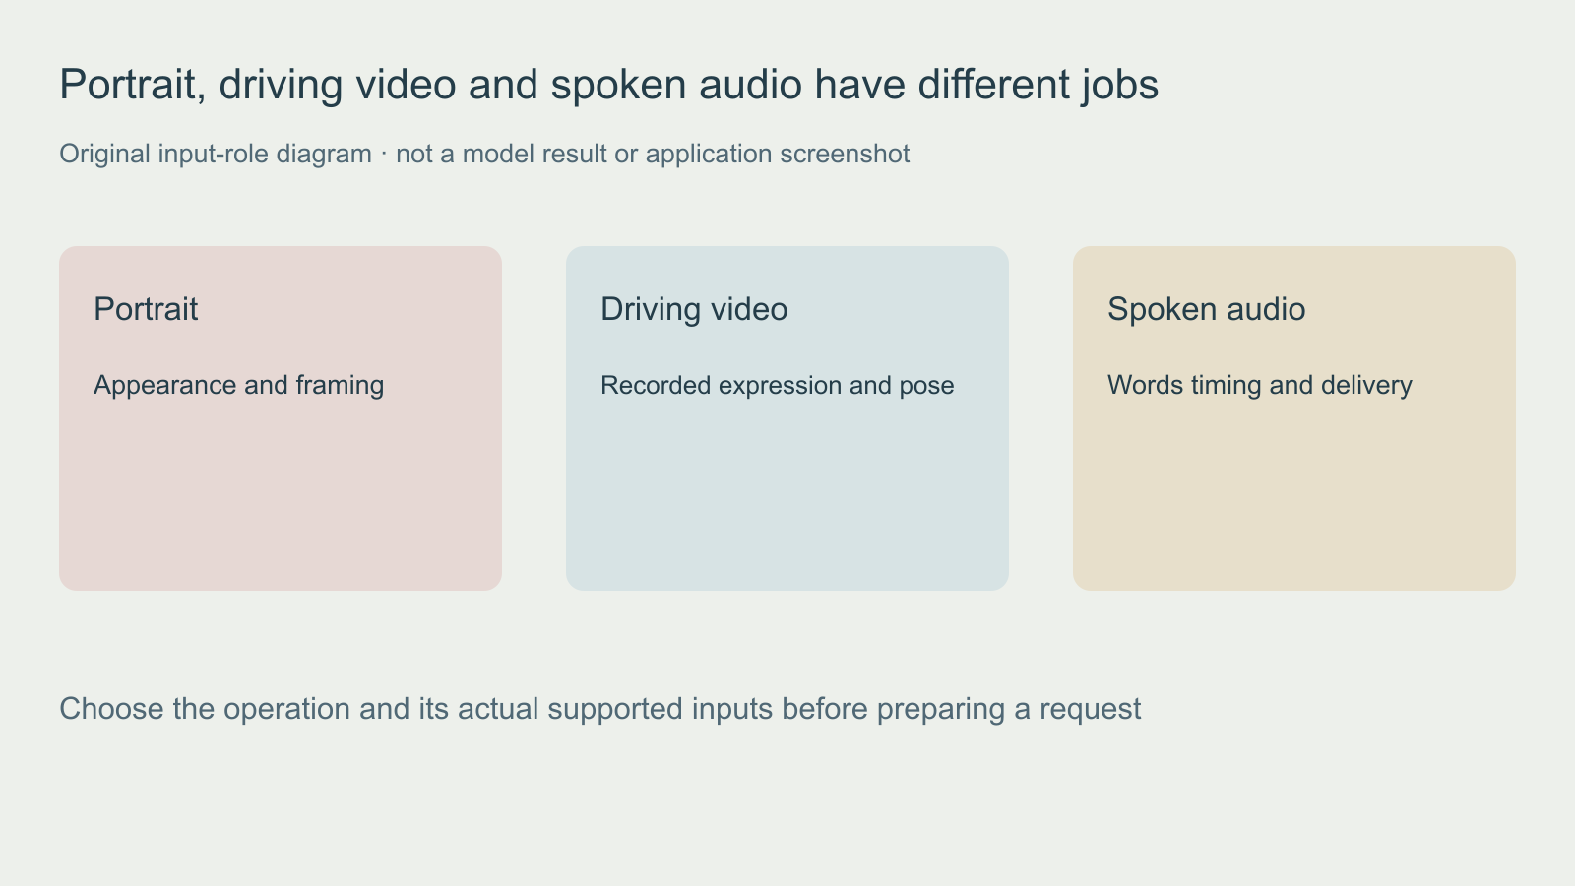This screenshot has width=1575, height=886.
Task: Select the 'Spoken audio' card heading
Action: click(x=1207, y=309)
